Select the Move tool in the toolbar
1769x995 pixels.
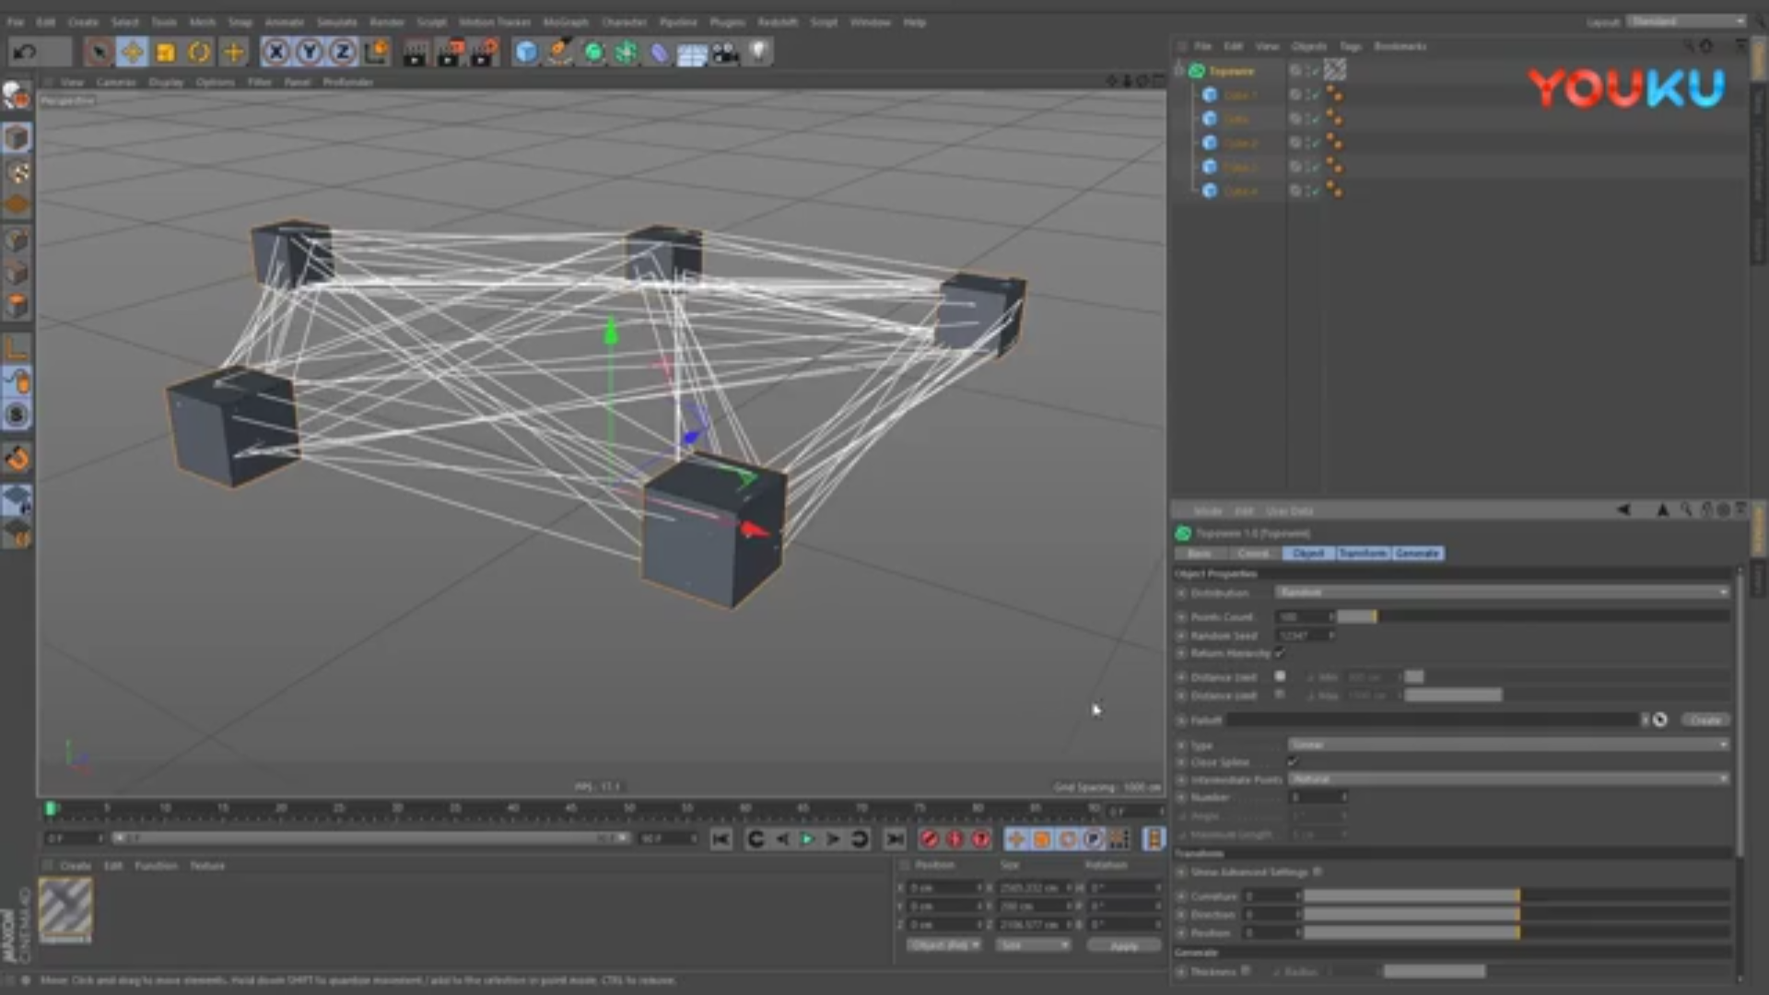click(132, 53)
